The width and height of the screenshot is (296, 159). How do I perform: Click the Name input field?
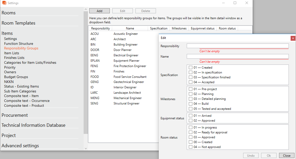tap(238, 56)
